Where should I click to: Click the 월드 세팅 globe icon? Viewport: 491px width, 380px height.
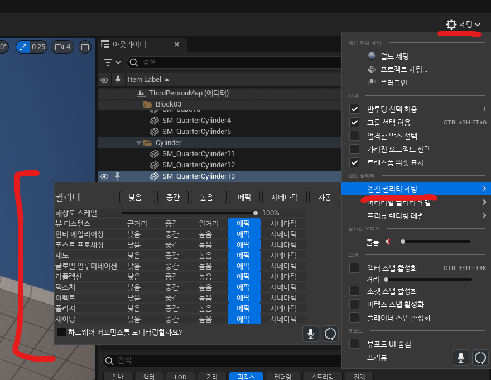click(372, 56)
